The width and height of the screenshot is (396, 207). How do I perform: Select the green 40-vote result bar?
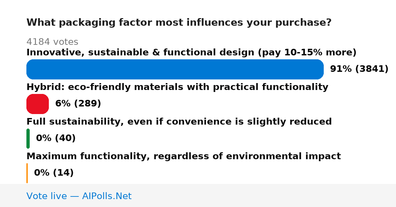pos(28,138)
